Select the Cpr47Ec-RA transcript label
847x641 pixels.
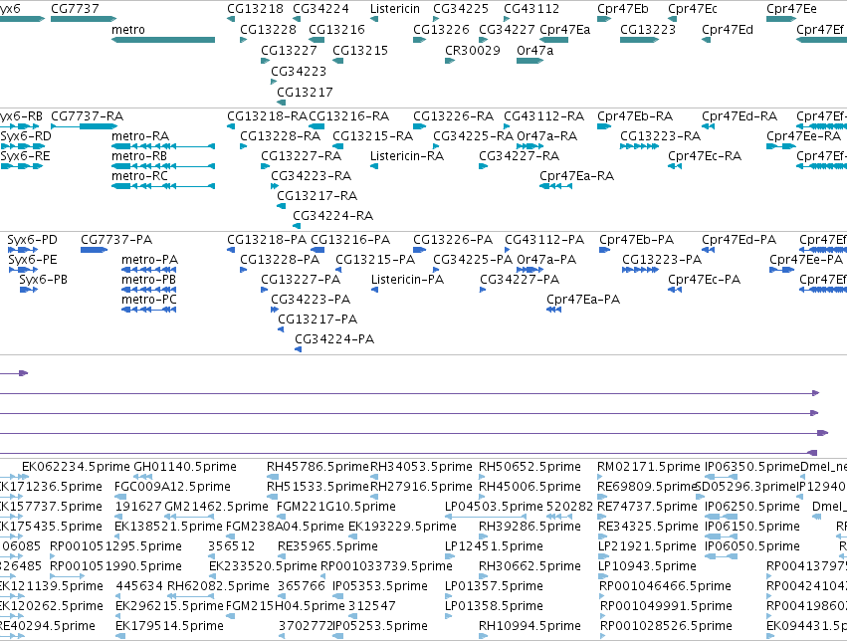click(705, 156)
